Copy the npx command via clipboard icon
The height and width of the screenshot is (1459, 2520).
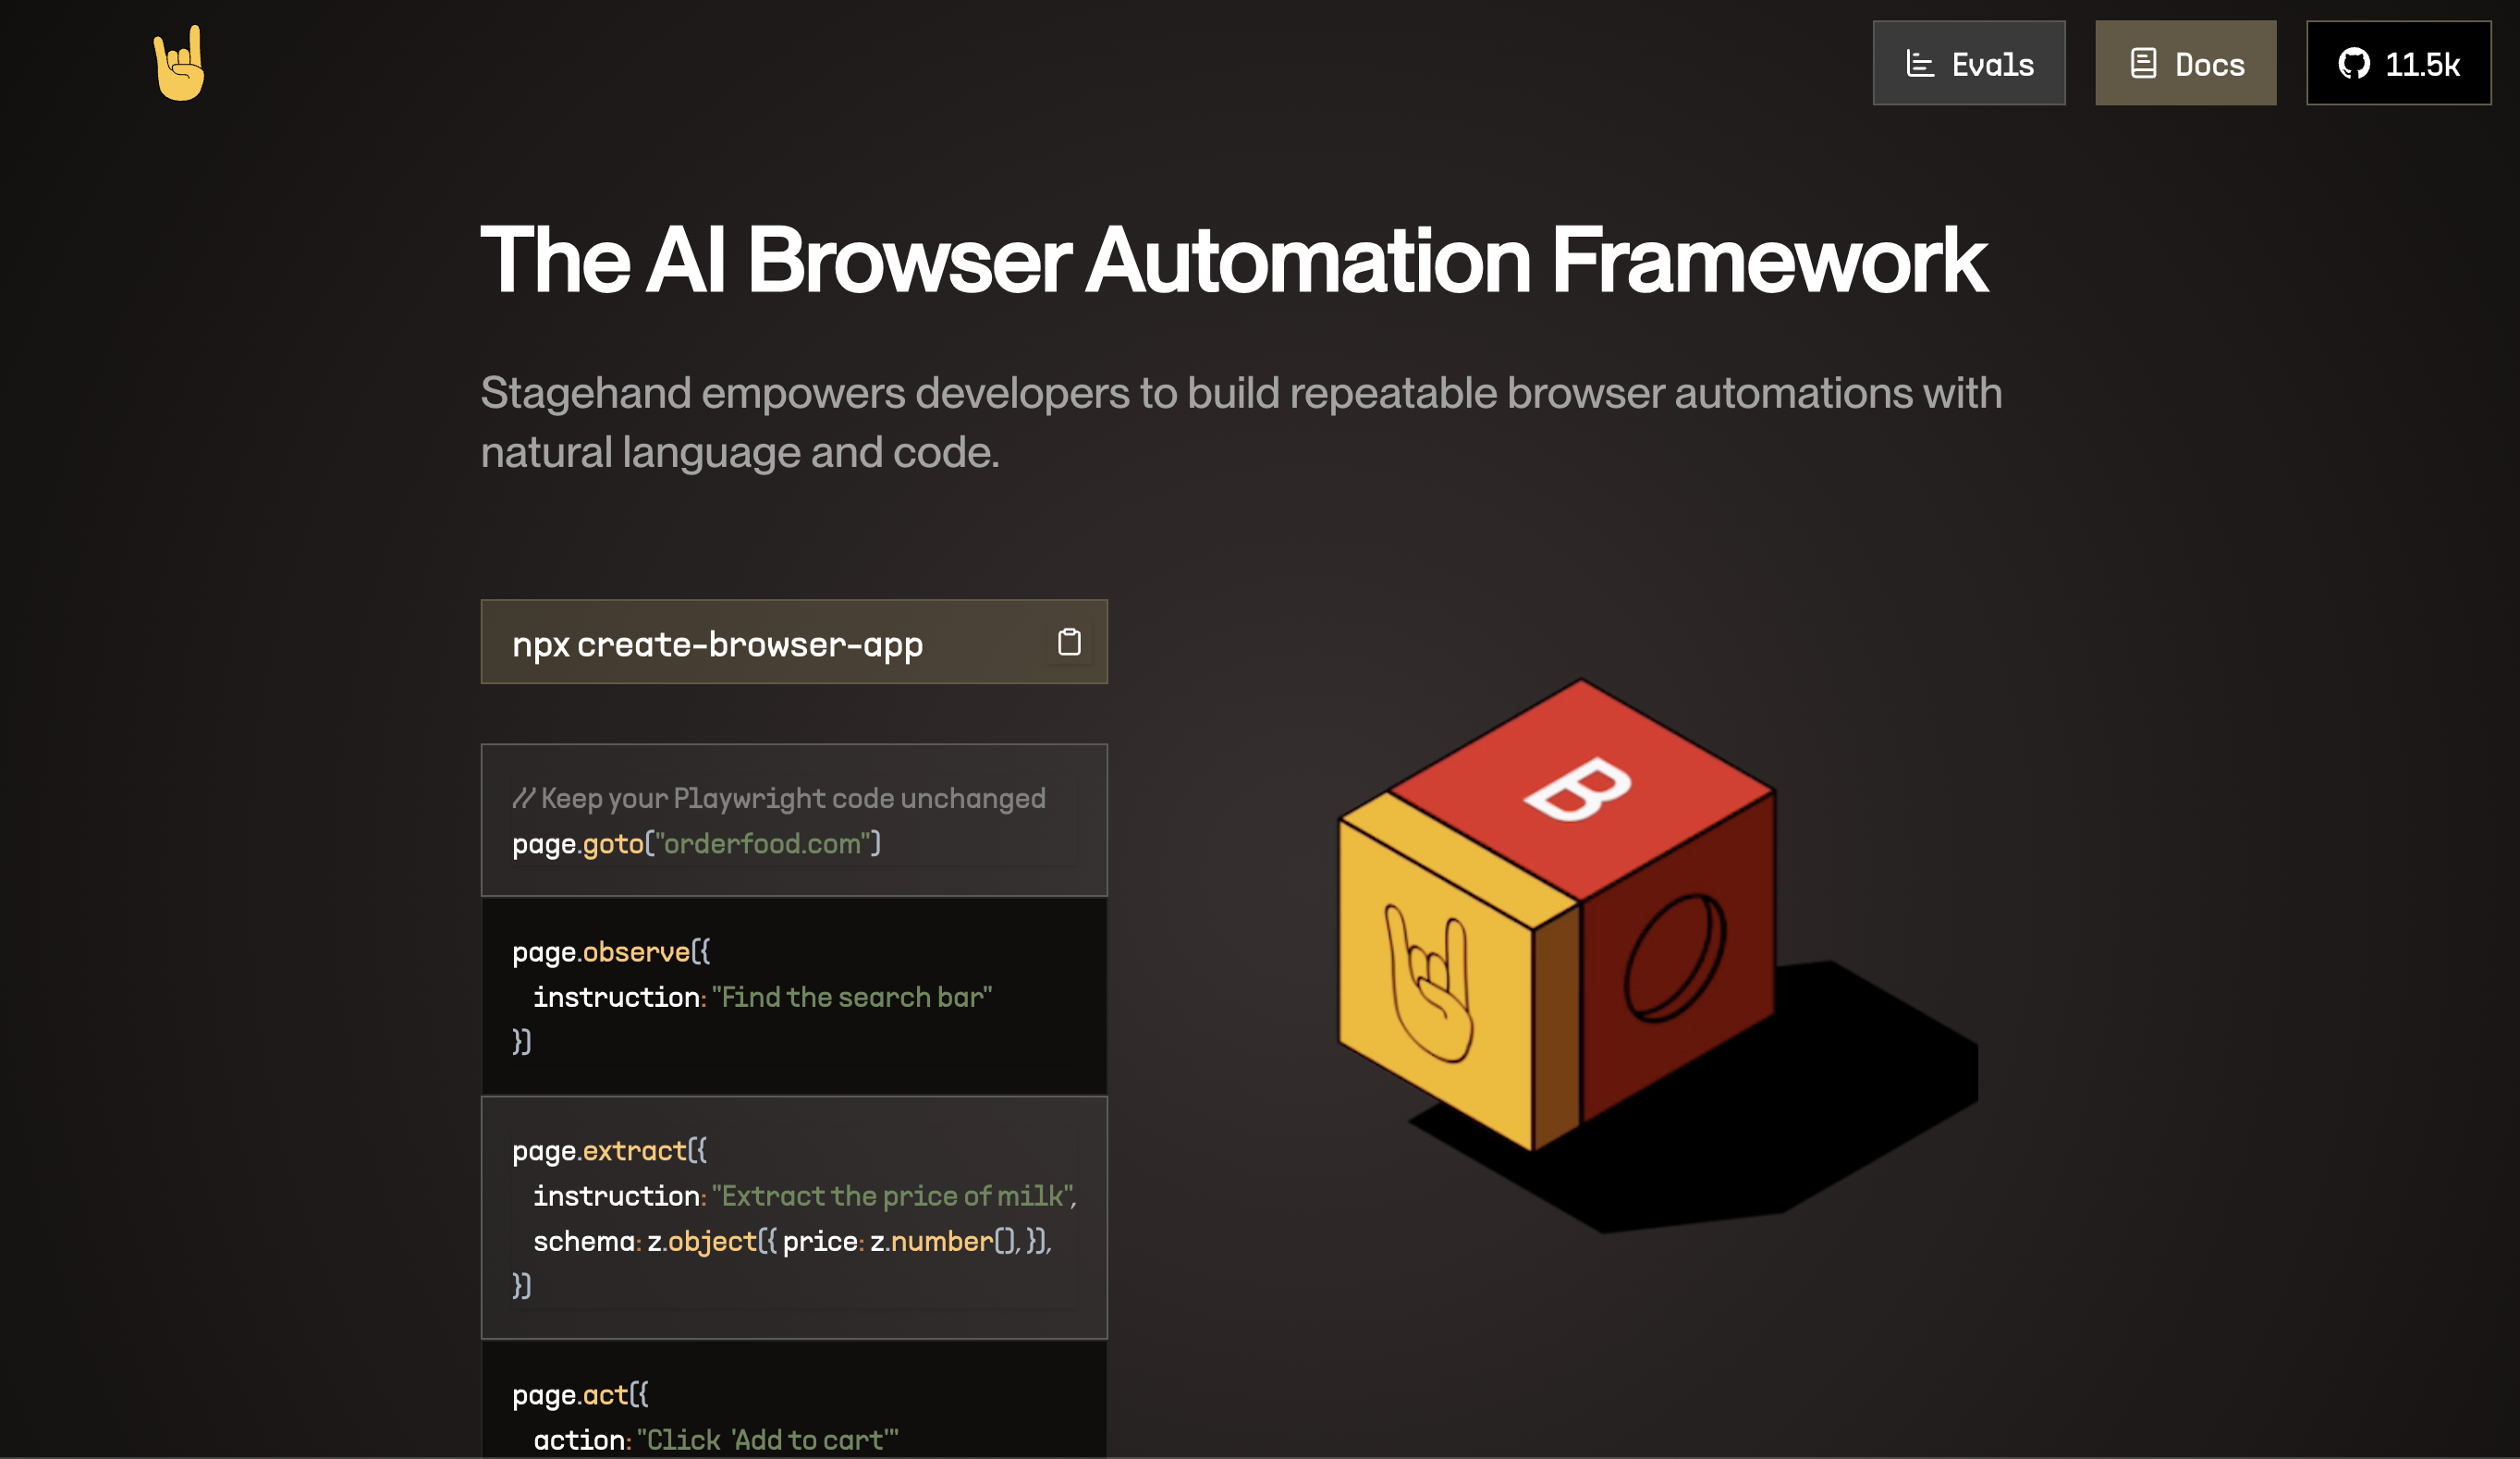pyautogui.click(x=1069, y=642)
